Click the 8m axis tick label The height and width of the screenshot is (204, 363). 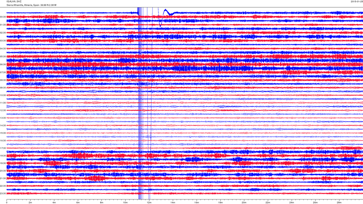click(x=102, y=202)
